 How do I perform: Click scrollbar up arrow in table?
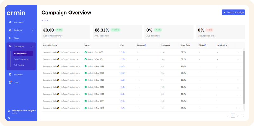click(x=244, y=50)
